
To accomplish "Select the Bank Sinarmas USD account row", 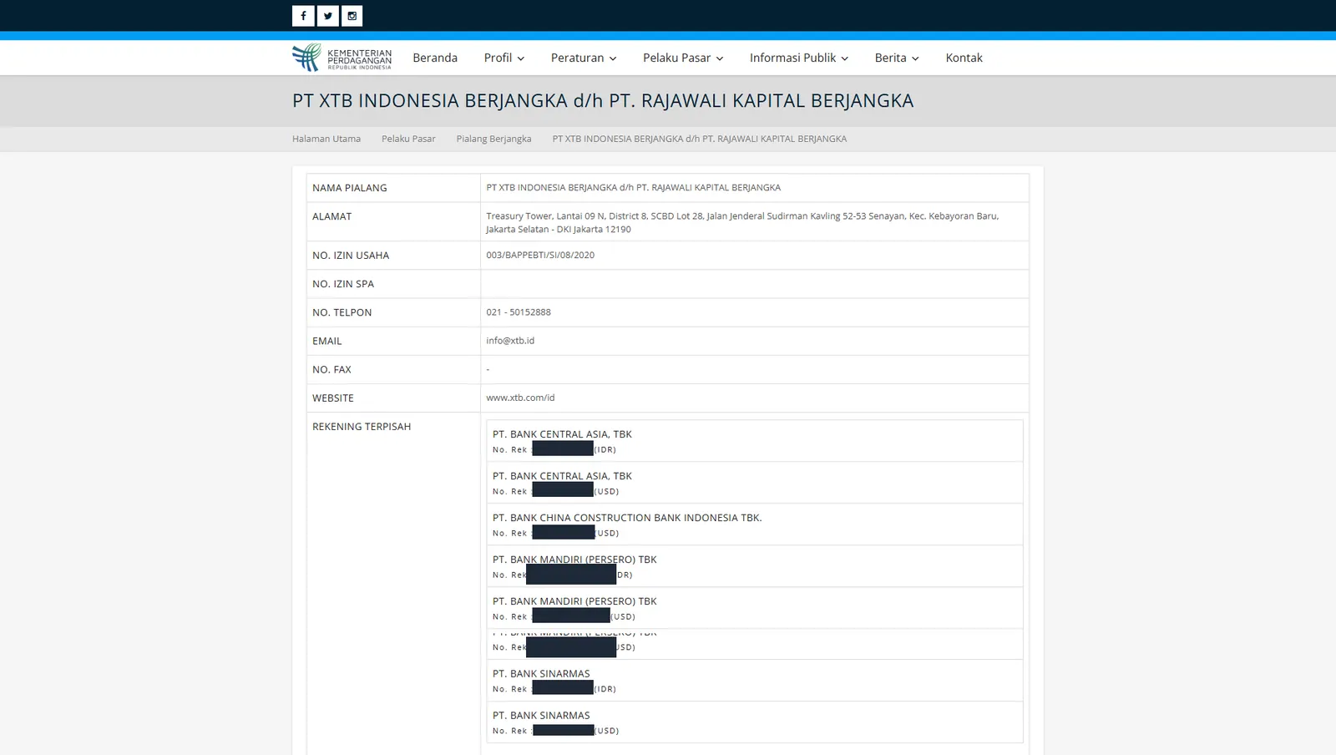I will tap(755, 722).
